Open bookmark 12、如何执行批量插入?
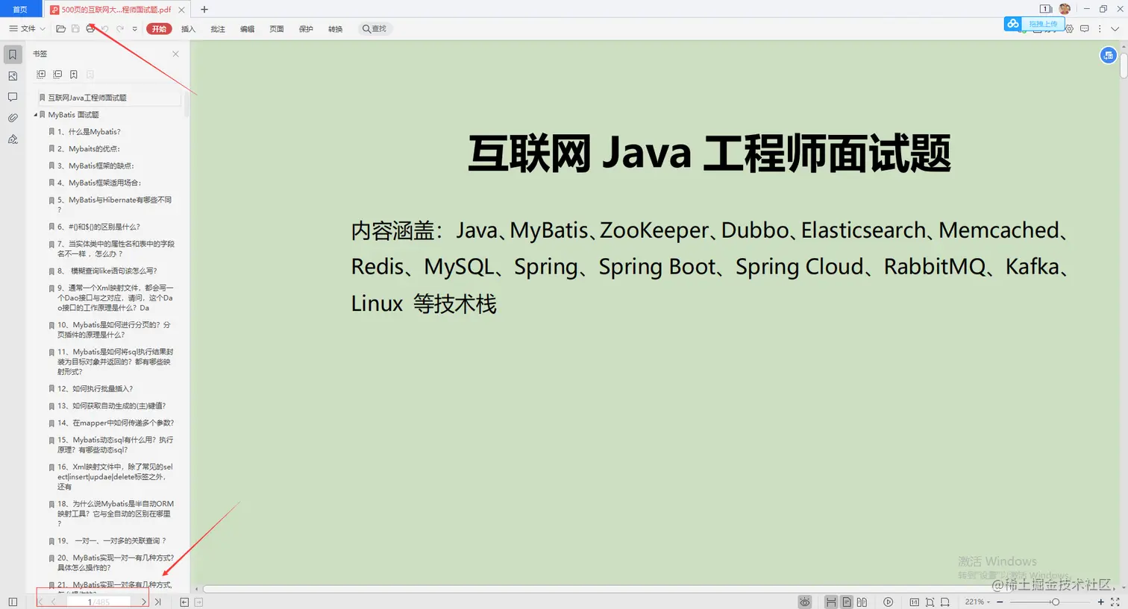The height and width of the screenshot is (609, 1128). [95, 388]
